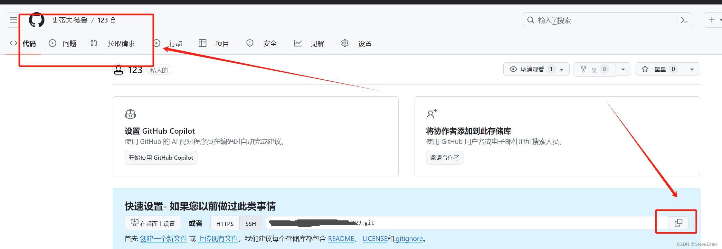Open the LICENSE link
This screenshot has height=249, width=722.
(375, 239)
